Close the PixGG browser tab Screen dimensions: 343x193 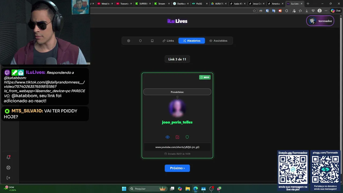[207, 4]
